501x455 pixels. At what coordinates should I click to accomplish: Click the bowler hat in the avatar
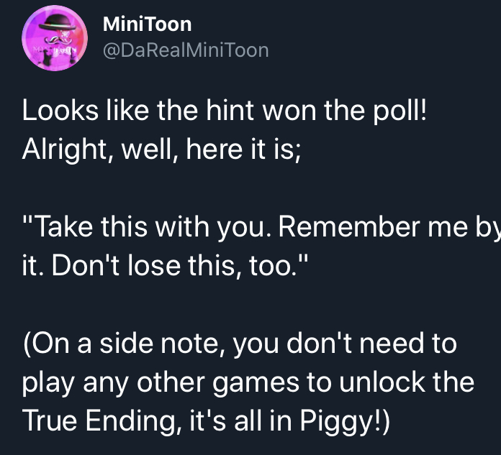pyautogui.click(x=58, y=22)
